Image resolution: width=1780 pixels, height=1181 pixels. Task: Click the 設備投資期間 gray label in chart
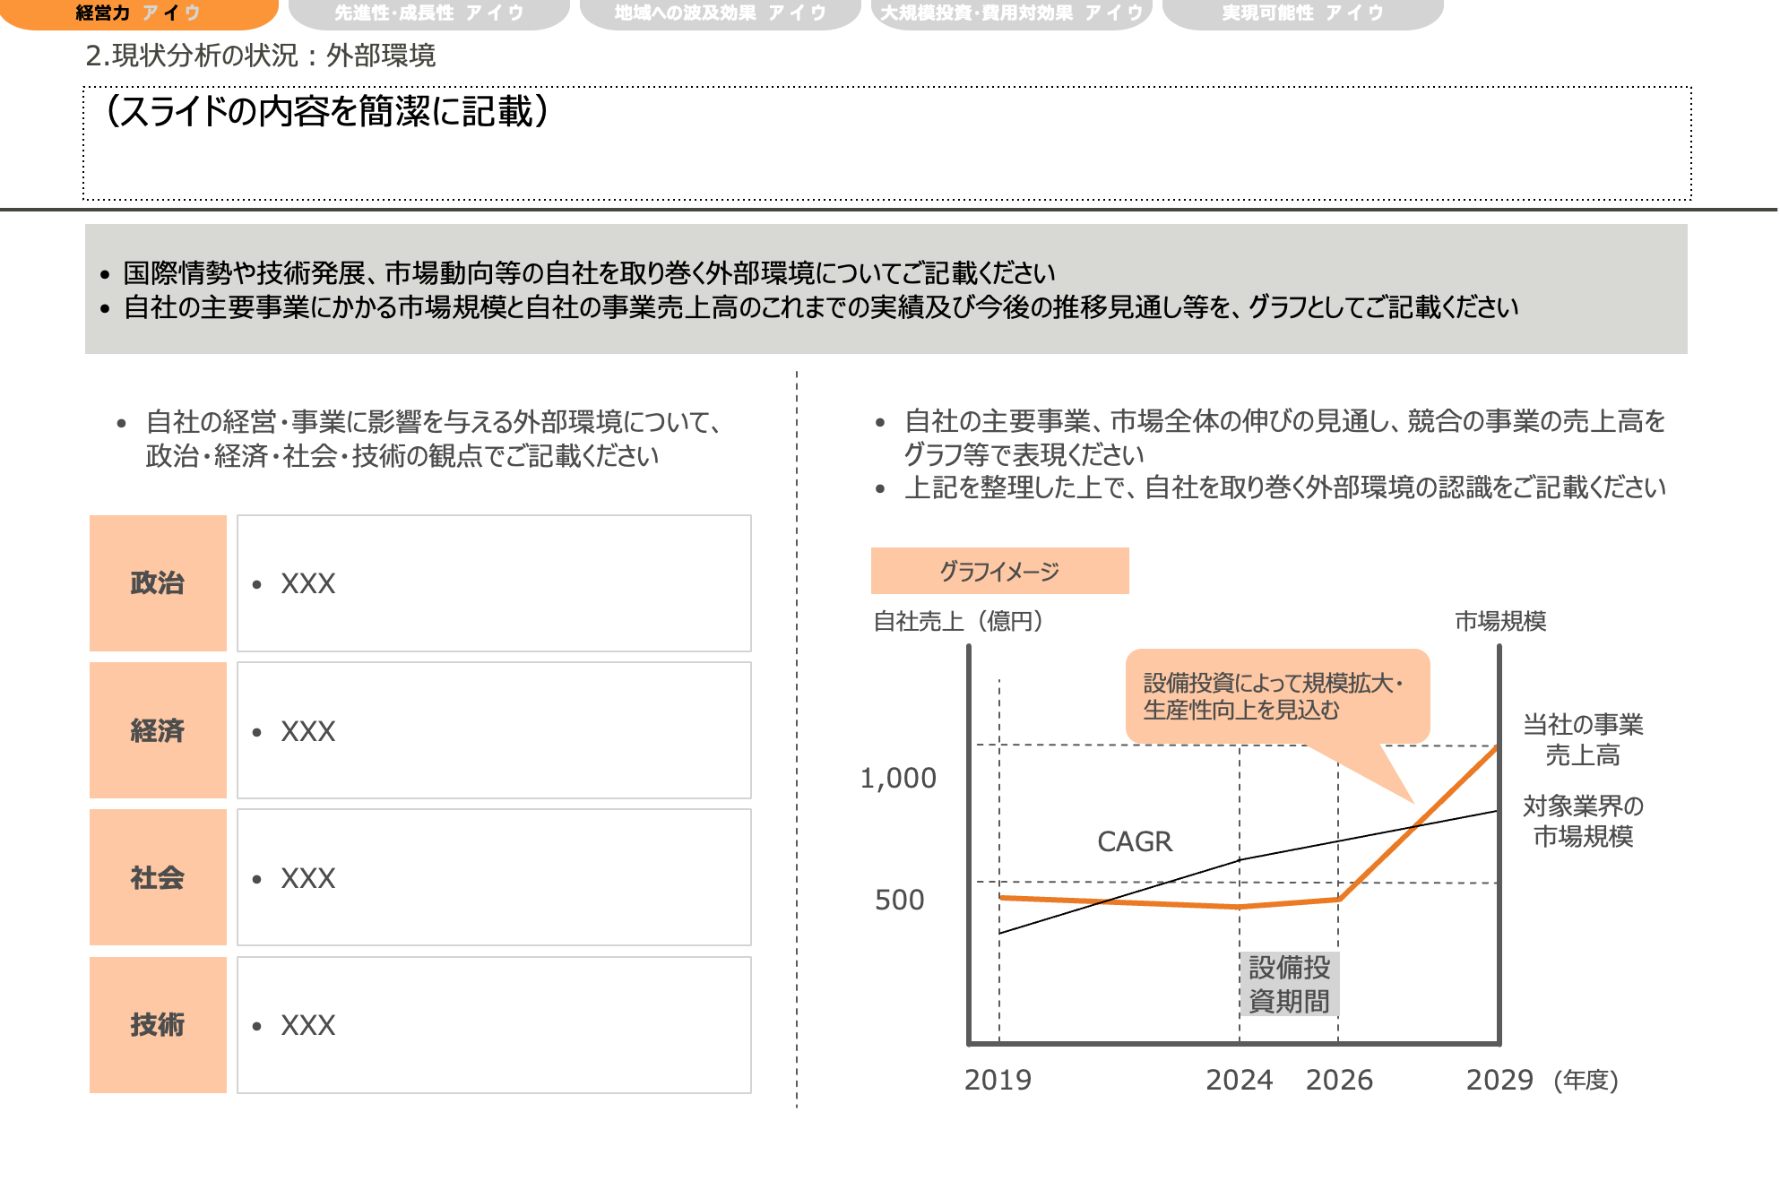[1289, 984]
